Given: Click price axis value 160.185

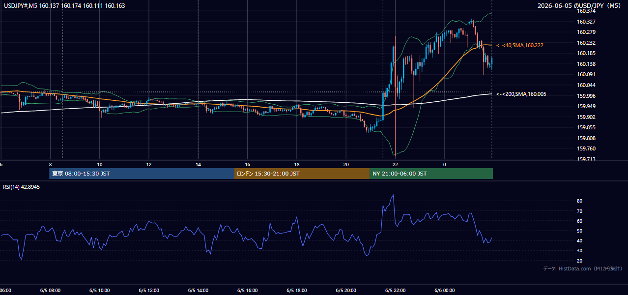Looking at the screenshot, I should (x=586, y=53).
